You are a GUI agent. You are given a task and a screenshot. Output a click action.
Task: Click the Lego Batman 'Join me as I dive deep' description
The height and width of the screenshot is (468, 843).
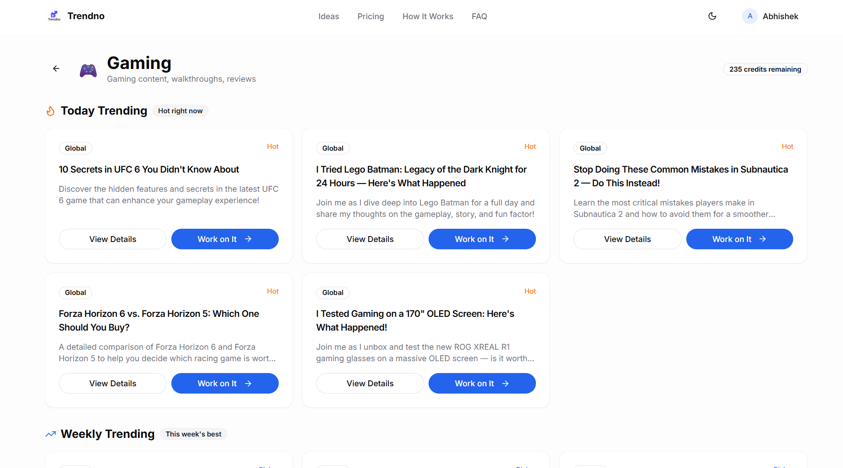pyautogui.click(x=425, y=209)
